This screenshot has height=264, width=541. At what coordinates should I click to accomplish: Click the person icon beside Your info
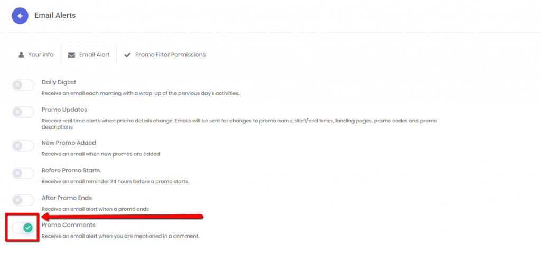coord(21,55)
